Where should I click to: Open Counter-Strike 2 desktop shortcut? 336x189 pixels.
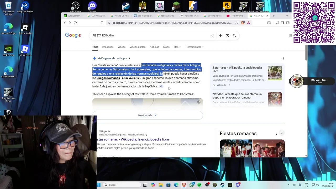[x=193, y=7]
